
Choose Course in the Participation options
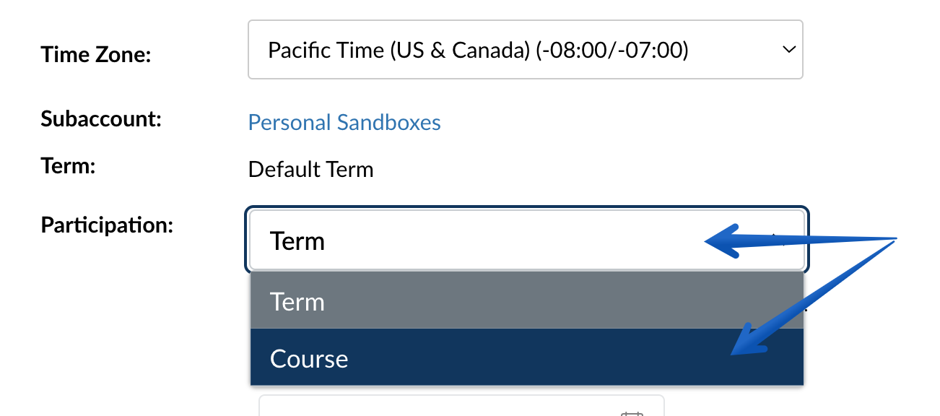tap(309, 359)
